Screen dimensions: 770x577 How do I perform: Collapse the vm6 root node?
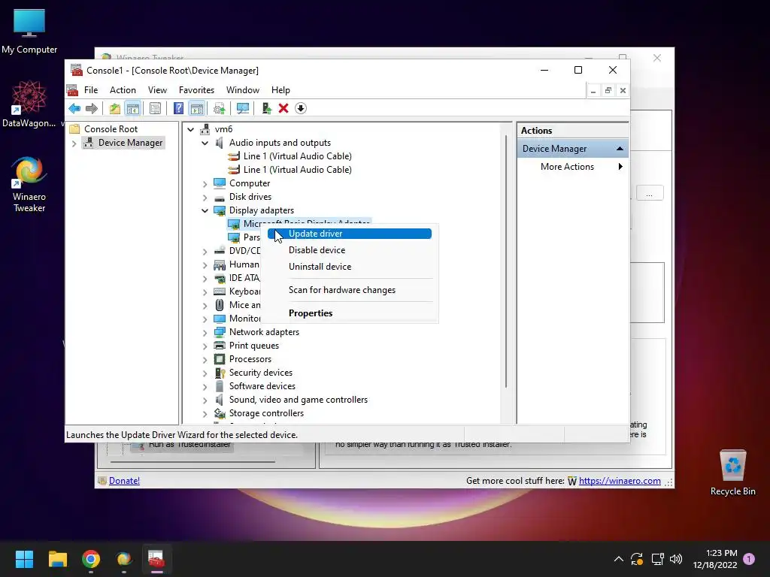tap(190, 129)
